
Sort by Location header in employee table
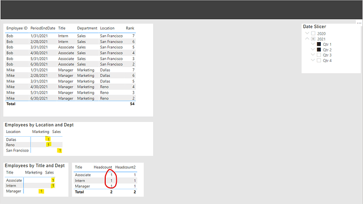pyautogui.click(x=107, y=28)
